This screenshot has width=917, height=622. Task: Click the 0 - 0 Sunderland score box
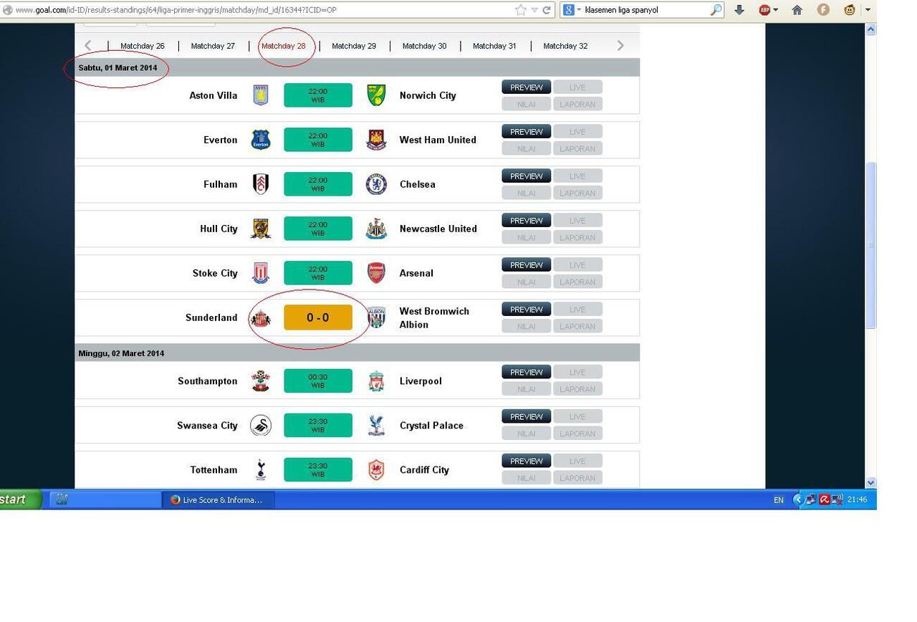[x=318, y=317]
